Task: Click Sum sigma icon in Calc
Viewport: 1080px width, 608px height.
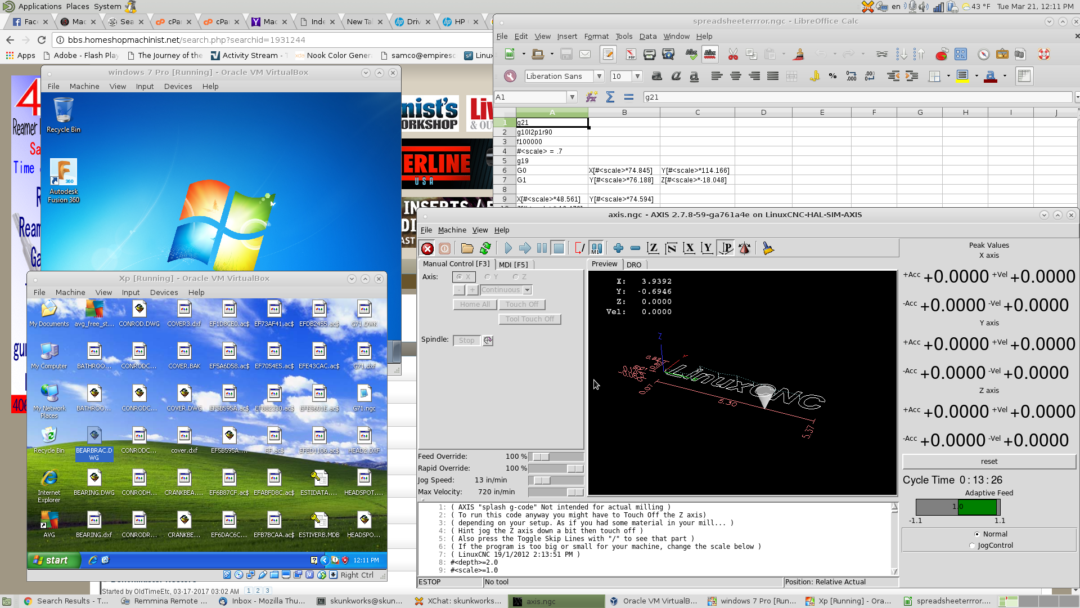Action: (x=610, y=97)
